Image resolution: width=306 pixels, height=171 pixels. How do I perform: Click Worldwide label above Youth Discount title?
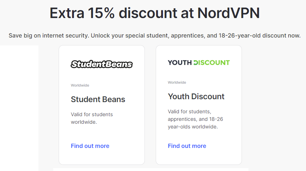pos(177,82)
